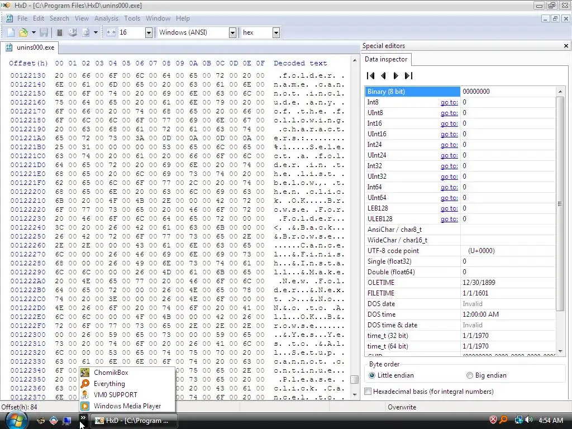Screen dimensions: 572x429
Task: Click the Open RAM chip icon
Action: pos(60,32)
